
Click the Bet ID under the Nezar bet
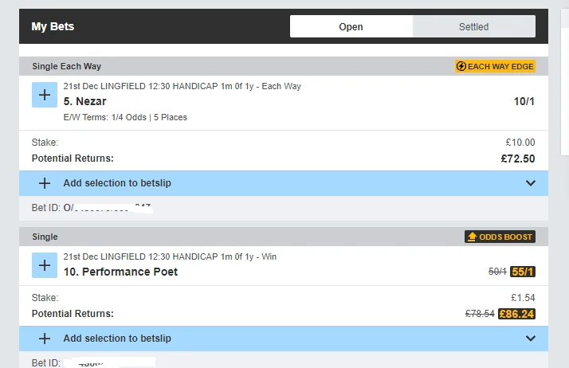point(92,208)
